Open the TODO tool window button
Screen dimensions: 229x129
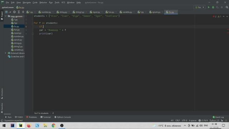(19, 117)
